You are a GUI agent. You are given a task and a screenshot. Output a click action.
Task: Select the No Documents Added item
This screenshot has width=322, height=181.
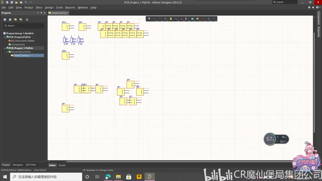(23, 41)
